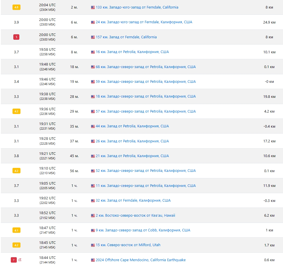Click US flag in 26 км Petrolia row
The image size is (283, 266).
coord(93,141)
